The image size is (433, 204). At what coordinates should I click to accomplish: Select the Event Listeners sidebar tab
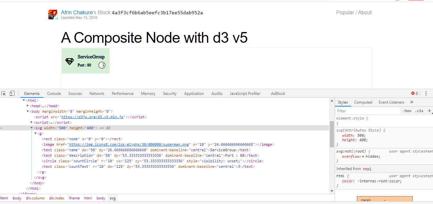[391, 102]
